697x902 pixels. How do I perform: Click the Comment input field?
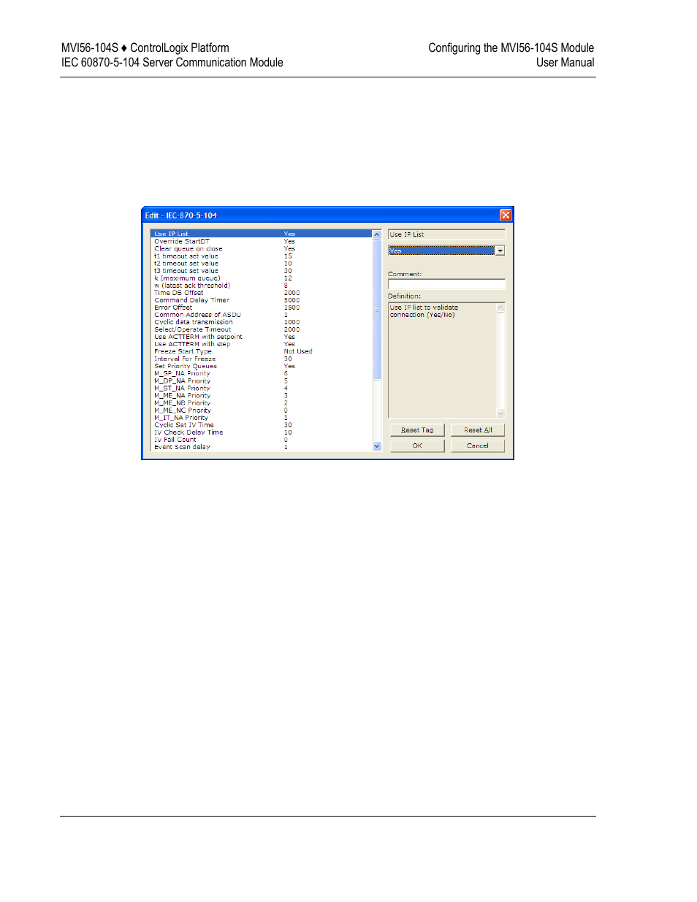(x=446, y=284)
